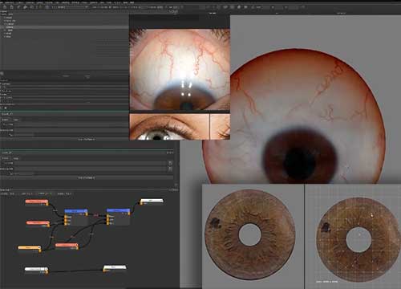Image resolution: width=401 pixels, height=289 pixels.
Task: Select the lower-left white node
Action: click(x=36, y=271)
